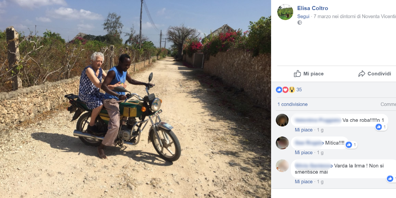Open avatar of 'Varda la Irma' commenter

point(282,166)
